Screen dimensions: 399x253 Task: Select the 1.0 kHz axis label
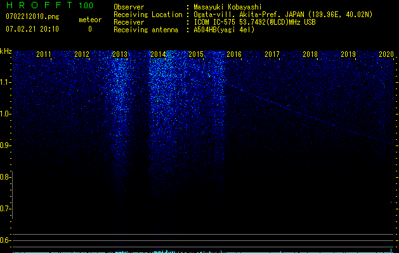pos(5,114)
